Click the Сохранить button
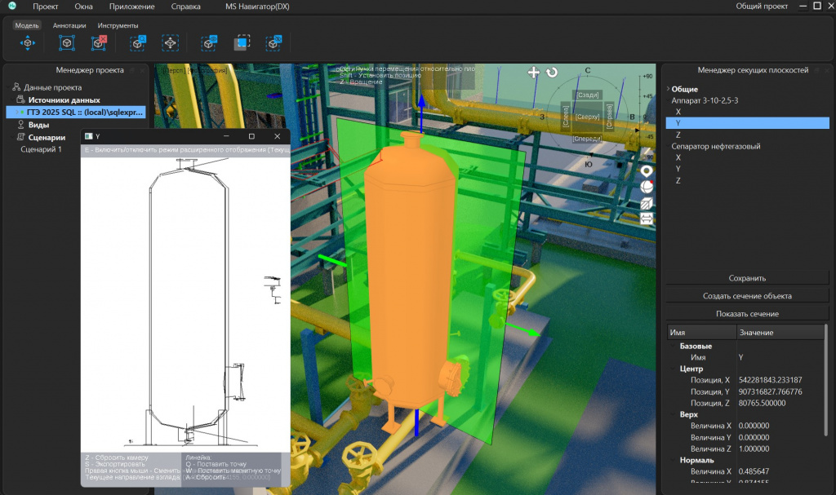Viewport: 836px width, 495px height. (x=747, y=278)
